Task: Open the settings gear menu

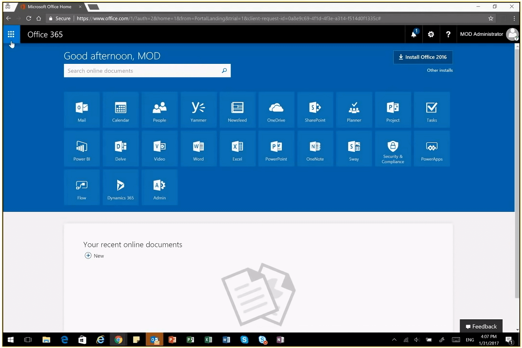Action: pos(431,34)
